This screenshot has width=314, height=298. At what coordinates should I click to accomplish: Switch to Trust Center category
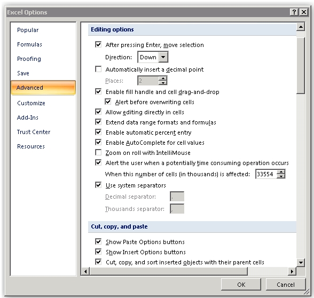(34, 132)
